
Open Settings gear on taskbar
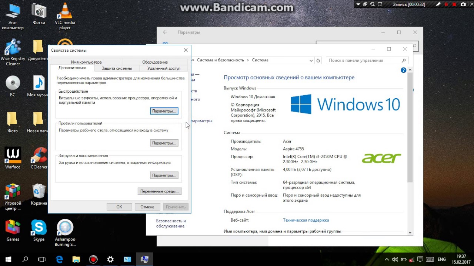point(110,259)
